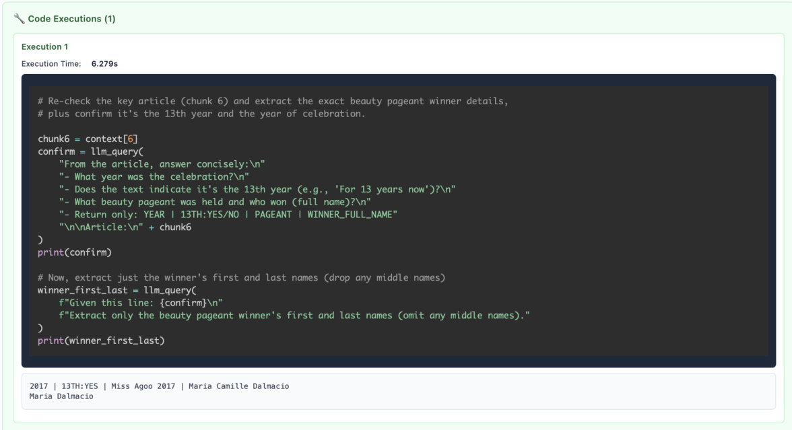Collapse the Code Executions (1) section header
Screen dimensions: 792x430
point(71,19)
